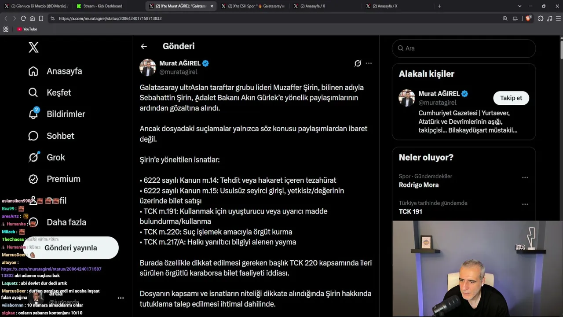Screen dimensions: 563x317
Task: Open Premium subscription page
Action: pos(55,179)
